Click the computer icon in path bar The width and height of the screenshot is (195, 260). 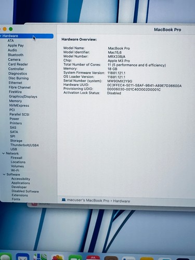coord(63,200)
